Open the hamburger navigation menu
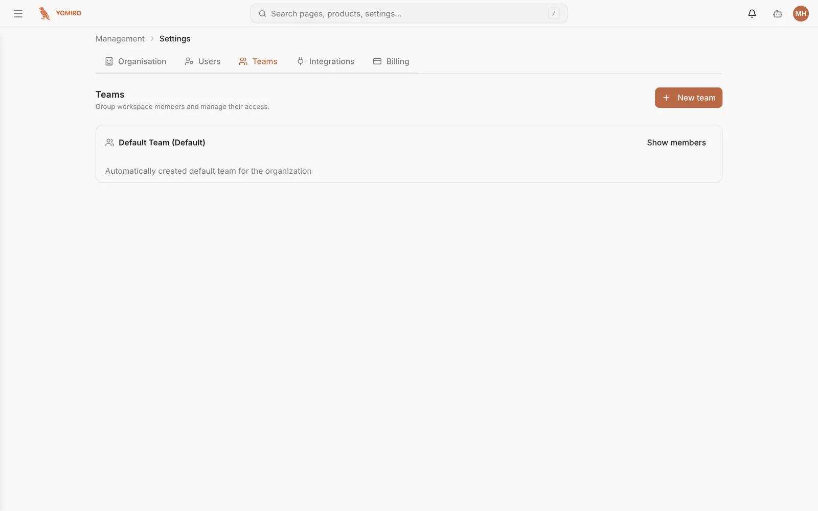818x511 pixels. point(18,14)
